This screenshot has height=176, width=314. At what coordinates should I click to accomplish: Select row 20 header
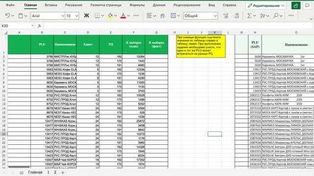point(3,134)
